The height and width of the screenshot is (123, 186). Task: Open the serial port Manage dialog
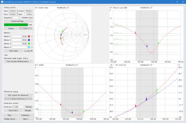click(x=28, y=110)
